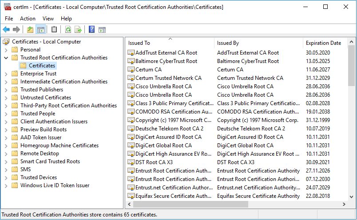Click the horizontal scrollbar thumb

tap(191, 204)
